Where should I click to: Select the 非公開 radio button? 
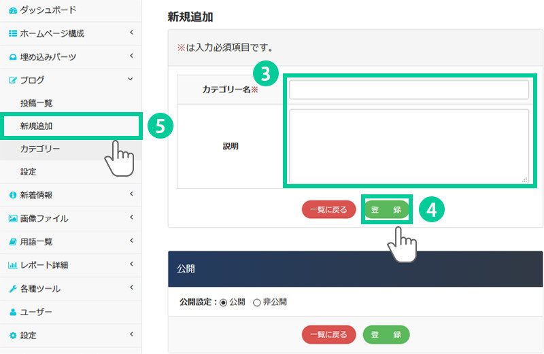tap(256, 302)
